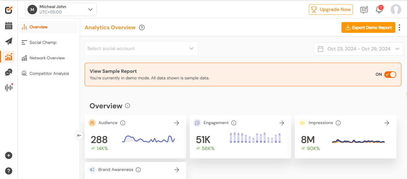Open Impressions details arrow
The width and height of the screenshot is (407, 179).
[x=387, y=123]
